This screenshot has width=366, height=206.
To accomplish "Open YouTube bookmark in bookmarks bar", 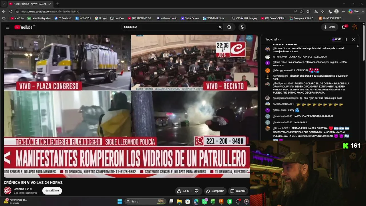I will 17,18.
